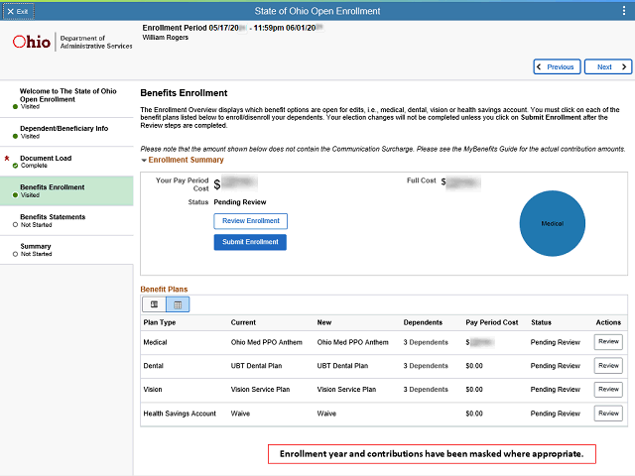Click the Status column header
635x476 pixels.
[541, 322]
